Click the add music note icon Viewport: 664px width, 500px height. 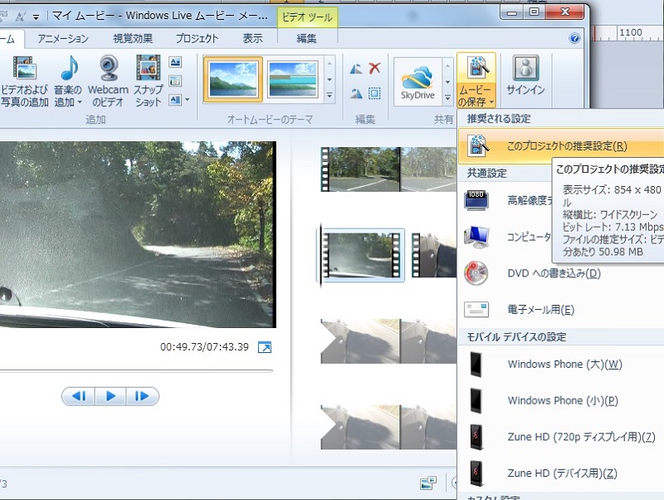69,68
